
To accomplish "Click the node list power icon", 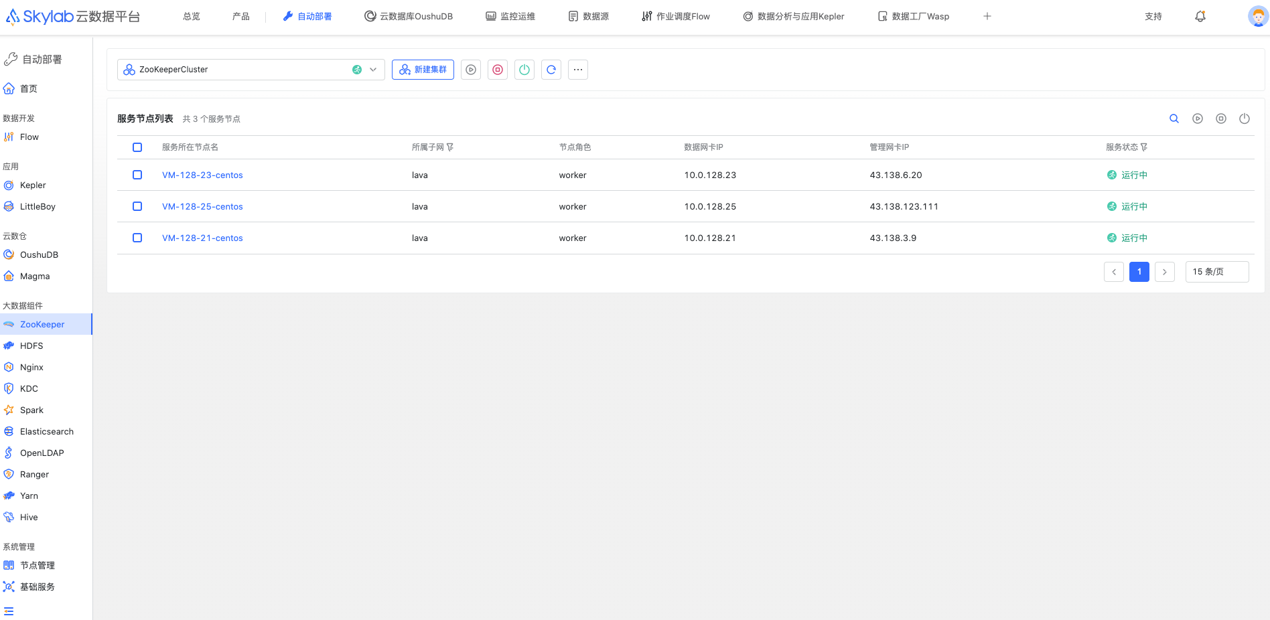I will coord(1245,119).
